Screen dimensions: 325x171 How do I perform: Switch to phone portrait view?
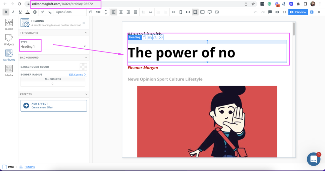(x=181, y=12)
